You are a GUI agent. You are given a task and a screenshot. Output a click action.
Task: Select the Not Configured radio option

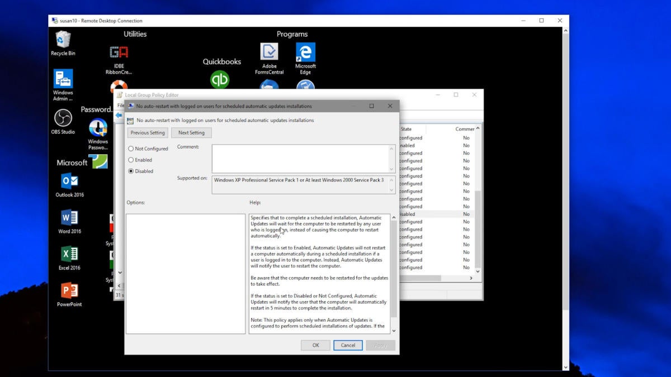(x=148, y=149)
